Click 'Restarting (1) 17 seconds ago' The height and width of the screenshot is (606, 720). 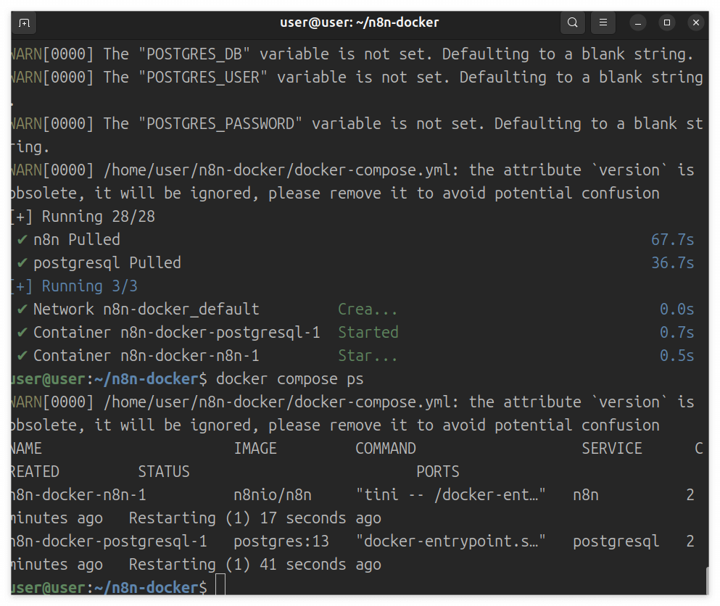pos(255,518)
